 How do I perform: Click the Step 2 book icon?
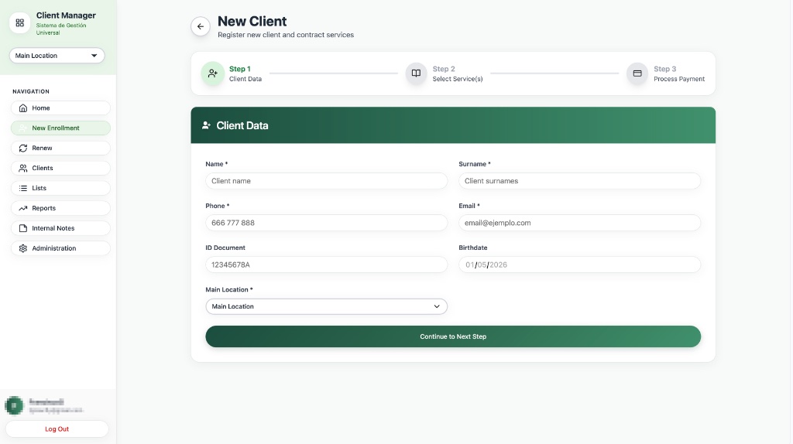(x=416, y=73)
